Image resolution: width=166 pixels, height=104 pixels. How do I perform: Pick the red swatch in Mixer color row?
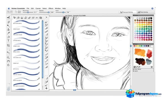click(x=134, y=46)
